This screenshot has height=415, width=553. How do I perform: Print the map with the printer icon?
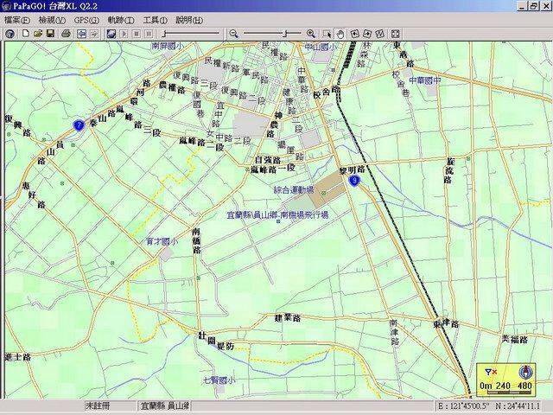click(67, 34)
